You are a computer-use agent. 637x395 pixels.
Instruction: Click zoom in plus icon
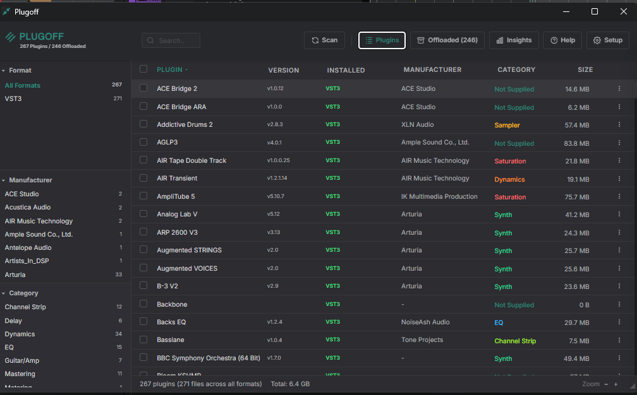[616, 384]
